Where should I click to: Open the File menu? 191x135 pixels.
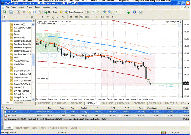point(7,7)
